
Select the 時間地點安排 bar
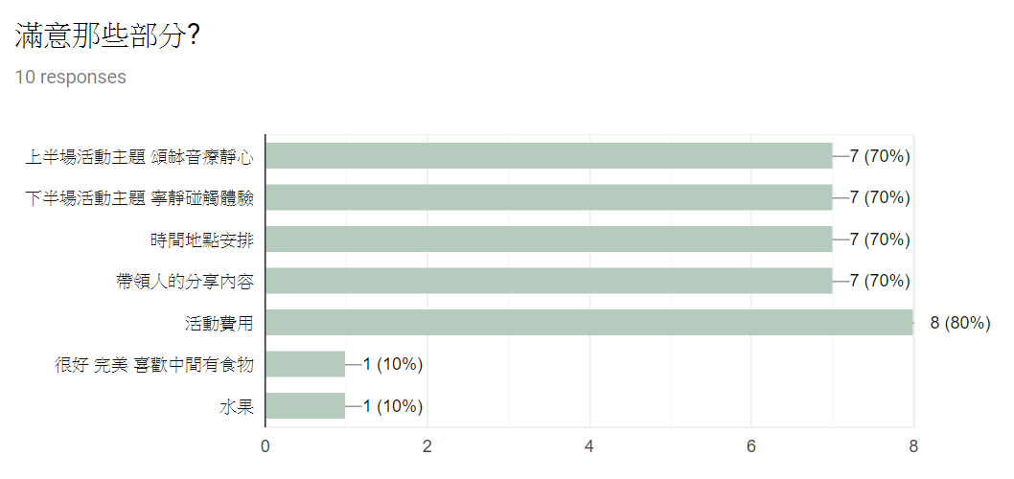[548, 239]
